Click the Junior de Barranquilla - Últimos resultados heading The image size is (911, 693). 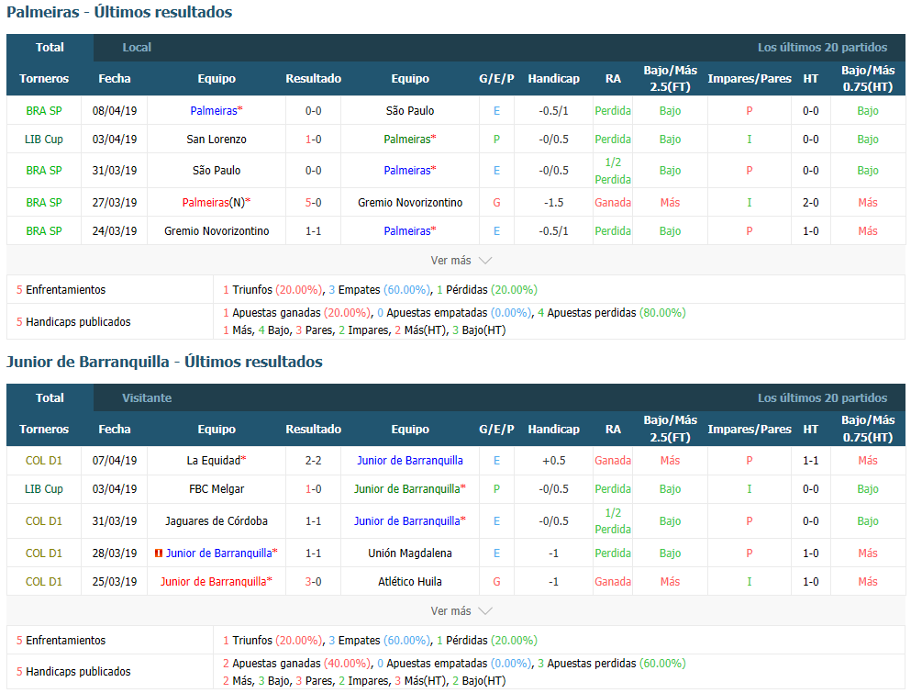(164, 362)
